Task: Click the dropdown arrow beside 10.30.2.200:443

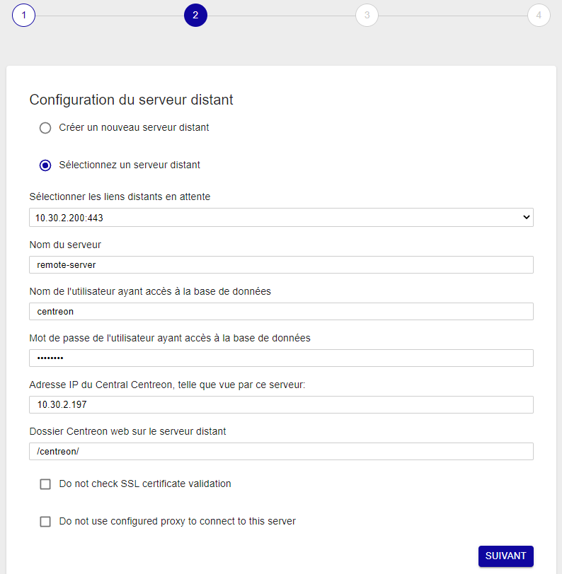Action: [x=526, y=218]
